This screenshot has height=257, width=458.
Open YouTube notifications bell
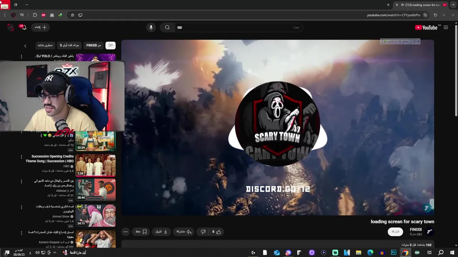(23, 27)
